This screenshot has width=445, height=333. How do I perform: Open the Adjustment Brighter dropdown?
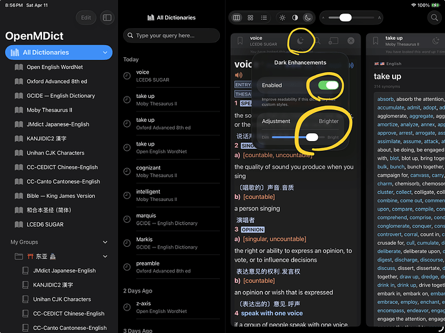coord(328,121)
